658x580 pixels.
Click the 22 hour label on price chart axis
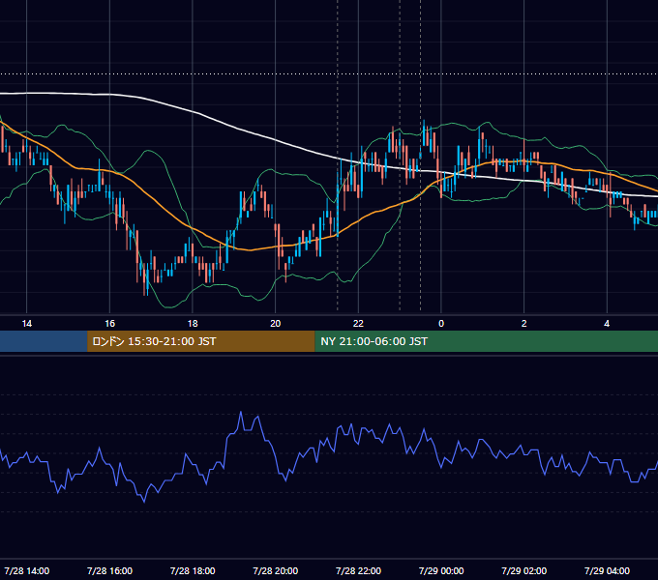click(358, 324)
